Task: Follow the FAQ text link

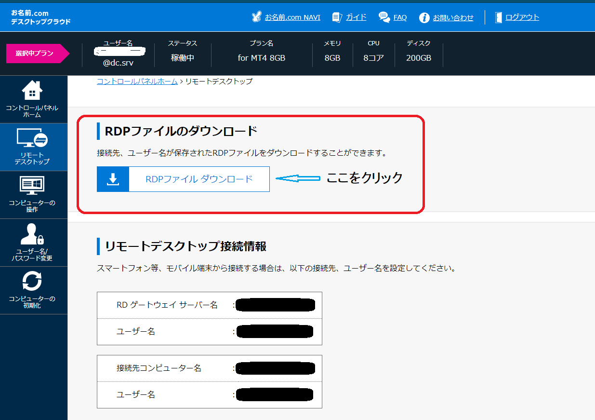Action: click(400, 17)
